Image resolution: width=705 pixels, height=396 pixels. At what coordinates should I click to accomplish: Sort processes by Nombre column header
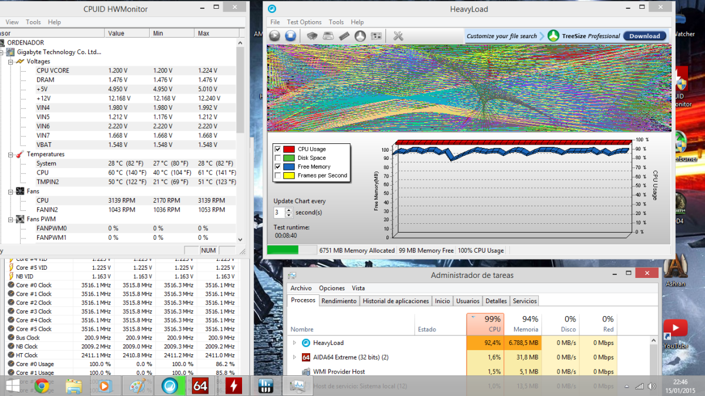click(352, 324)
